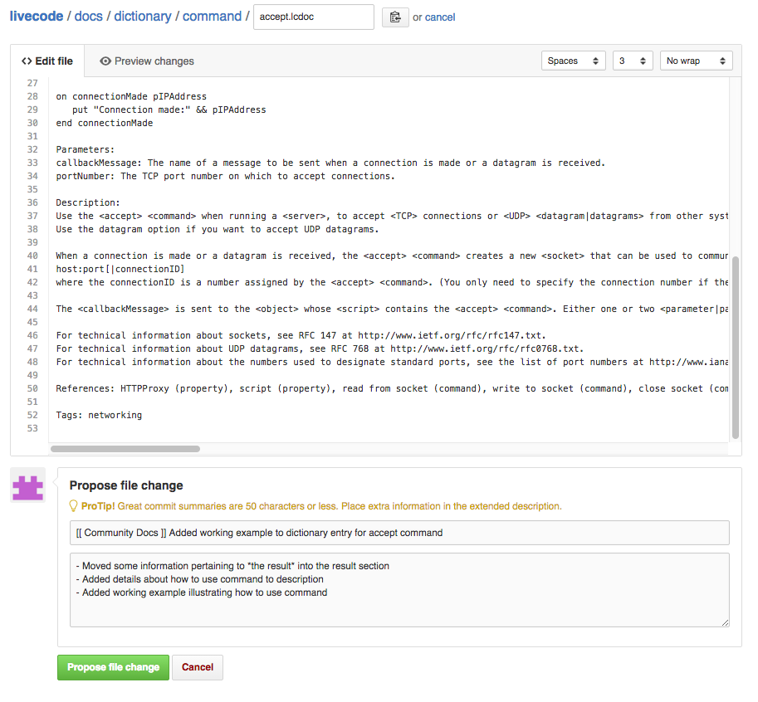
Task: Expand the No wrap mode dropdown
Action: coord(696,61)
